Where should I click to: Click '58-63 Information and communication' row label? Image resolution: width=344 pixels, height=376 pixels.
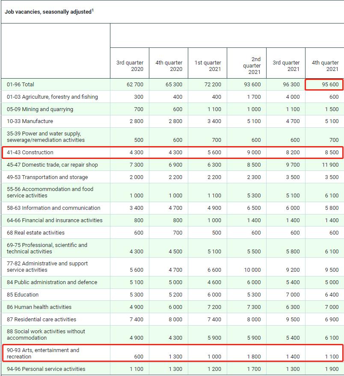coord(53,208)
